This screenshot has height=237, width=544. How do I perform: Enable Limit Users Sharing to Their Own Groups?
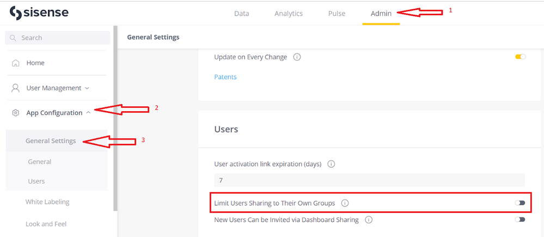[520, 203]
